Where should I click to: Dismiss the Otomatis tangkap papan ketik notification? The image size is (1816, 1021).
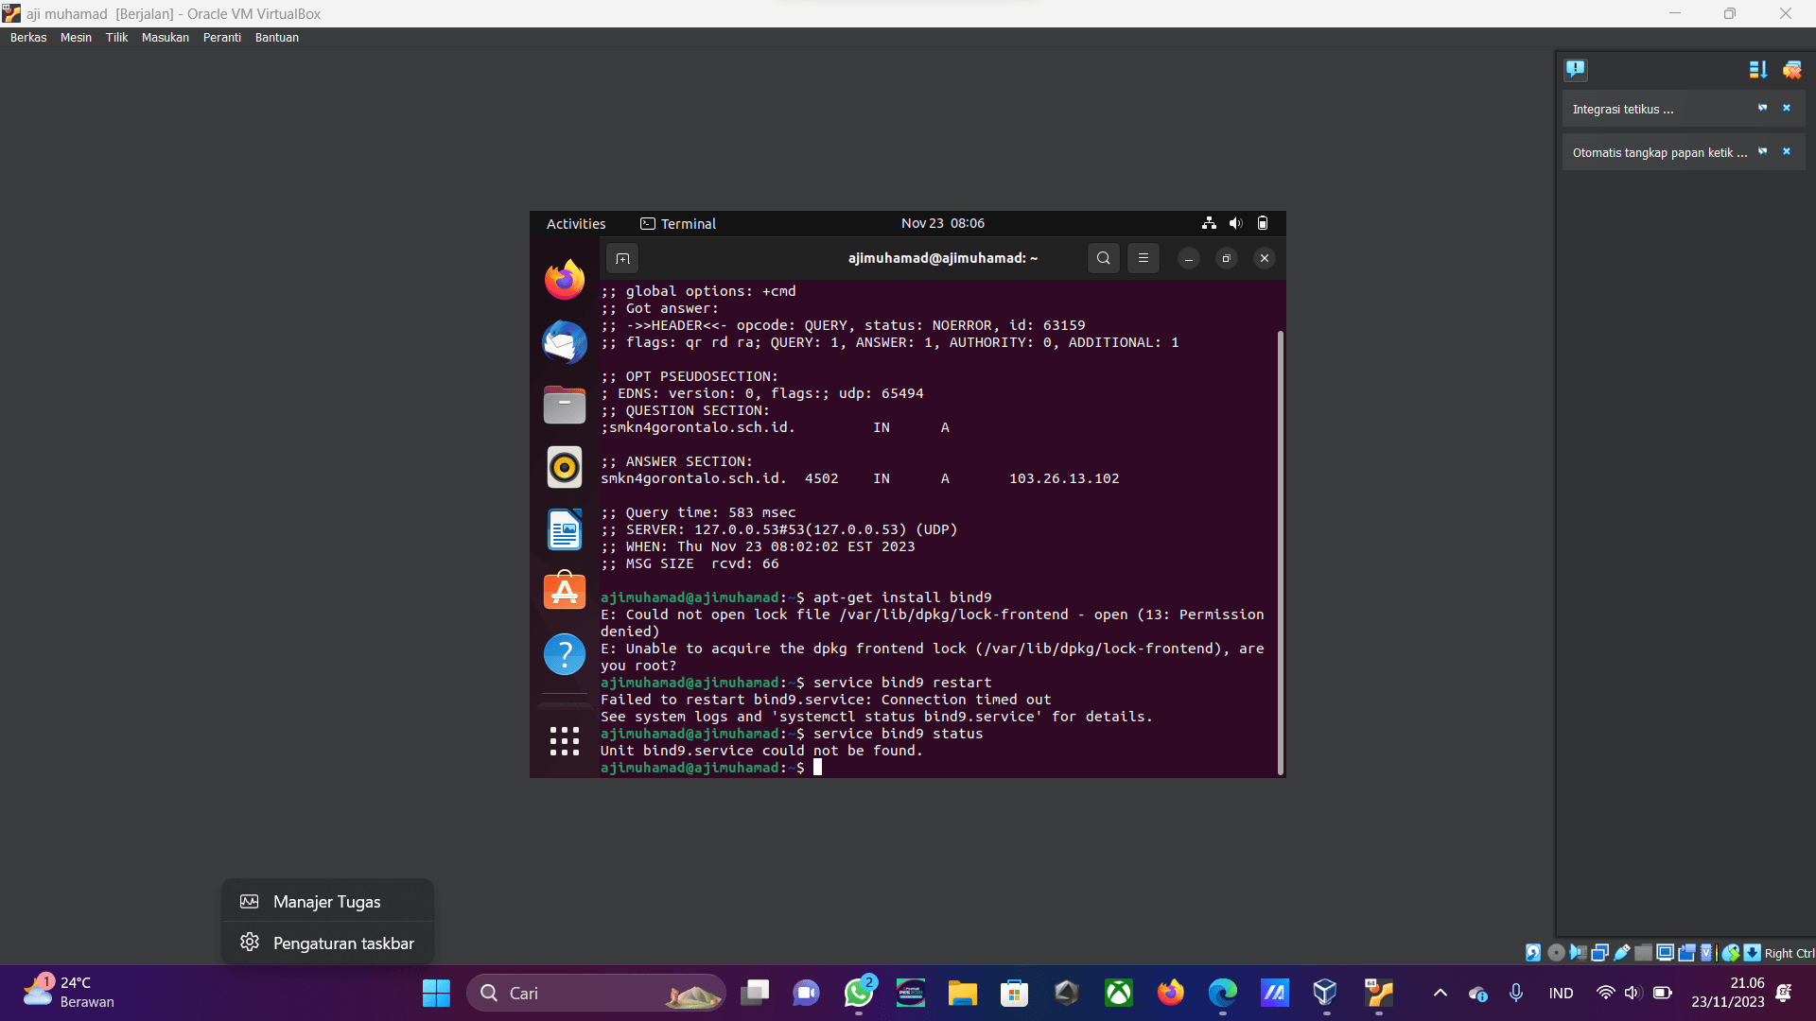[x=1787, y=151]
